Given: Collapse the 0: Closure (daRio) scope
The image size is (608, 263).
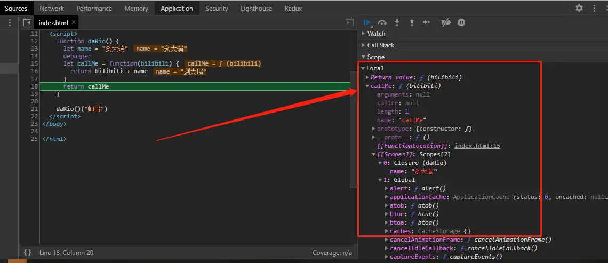Looking at the screenshot, I should pyautogui.click(x=380, y=163).
